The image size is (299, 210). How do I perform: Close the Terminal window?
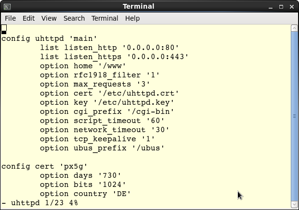(292, 7)
